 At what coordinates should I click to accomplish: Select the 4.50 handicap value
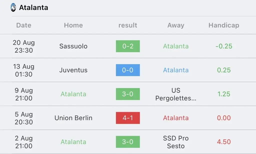tap(224, 142)
